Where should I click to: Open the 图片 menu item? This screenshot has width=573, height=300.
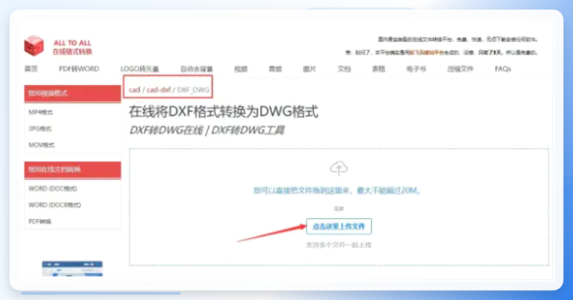coord(310,69)
